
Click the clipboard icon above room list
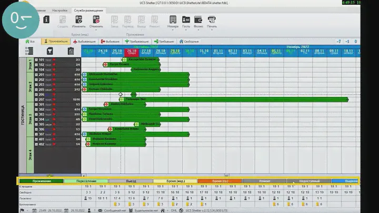click(71, 51)
